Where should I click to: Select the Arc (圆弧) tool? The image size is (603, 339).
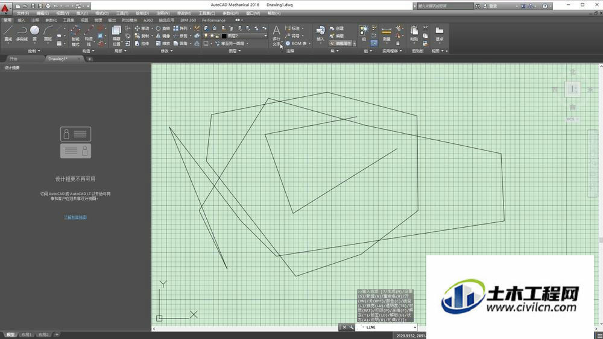[48, 33]
